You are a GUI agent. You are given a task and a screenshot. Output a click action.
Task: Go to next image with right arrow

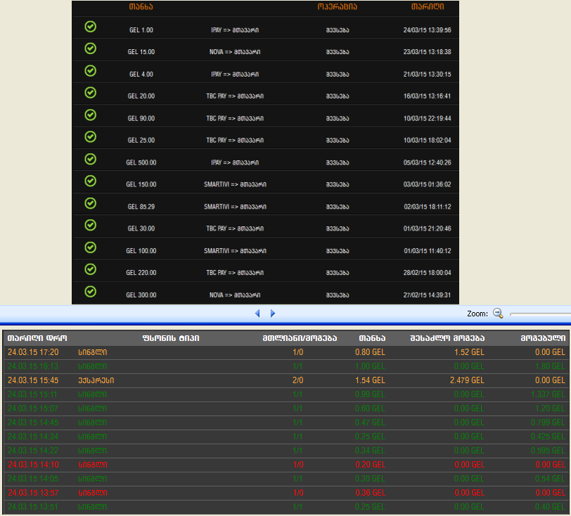point(273,313)
